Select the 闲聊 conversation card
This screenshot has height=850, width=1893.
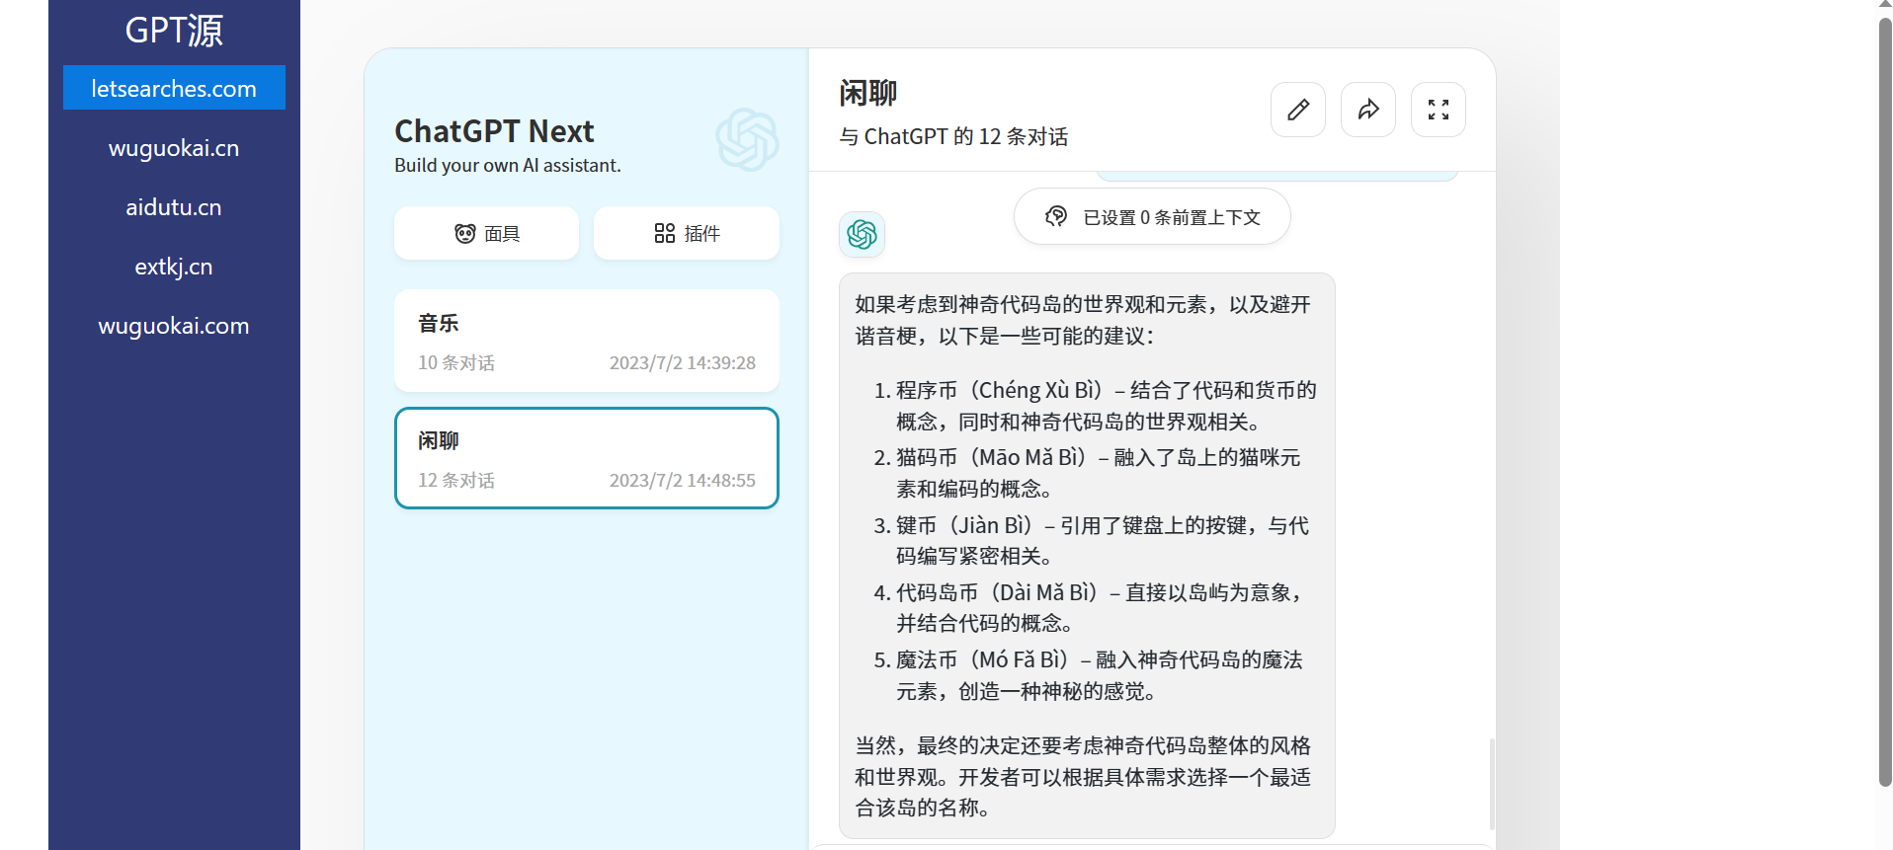[x=586, y=458]
